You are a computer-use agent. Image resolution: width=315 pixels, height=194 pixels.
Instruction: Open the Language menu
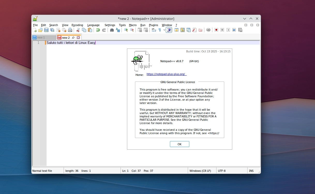click(x=93, y=25)
